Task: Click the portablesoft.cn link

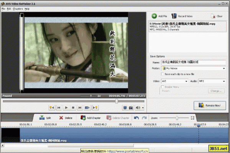Action: click(x=127, y=151)
